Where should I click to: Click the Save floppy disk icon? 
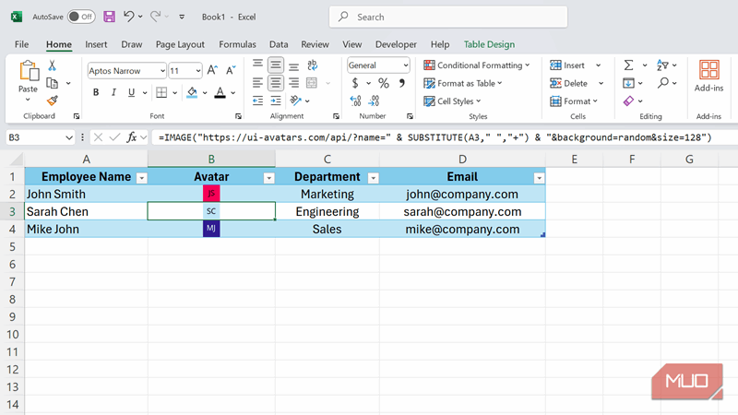pyautogui.click(x=110, y=17)
